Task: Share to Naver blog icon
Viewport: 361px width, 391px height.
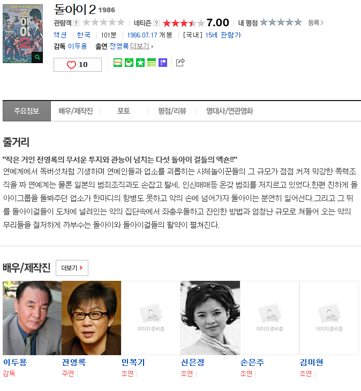Action: [x=118, y=63]
